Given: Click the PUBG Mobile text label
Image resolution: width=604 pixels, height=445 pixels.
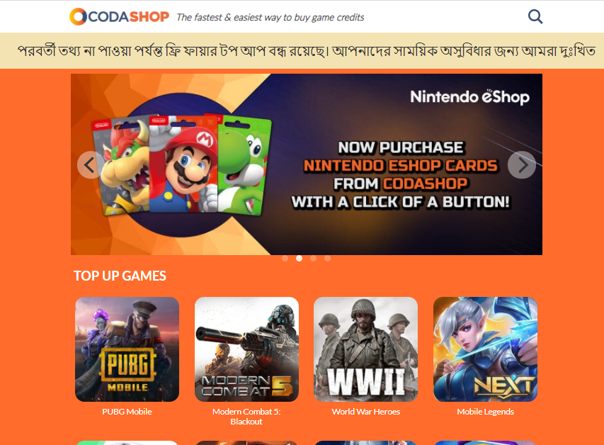Looking at the screenshot, I should [127, 412].
